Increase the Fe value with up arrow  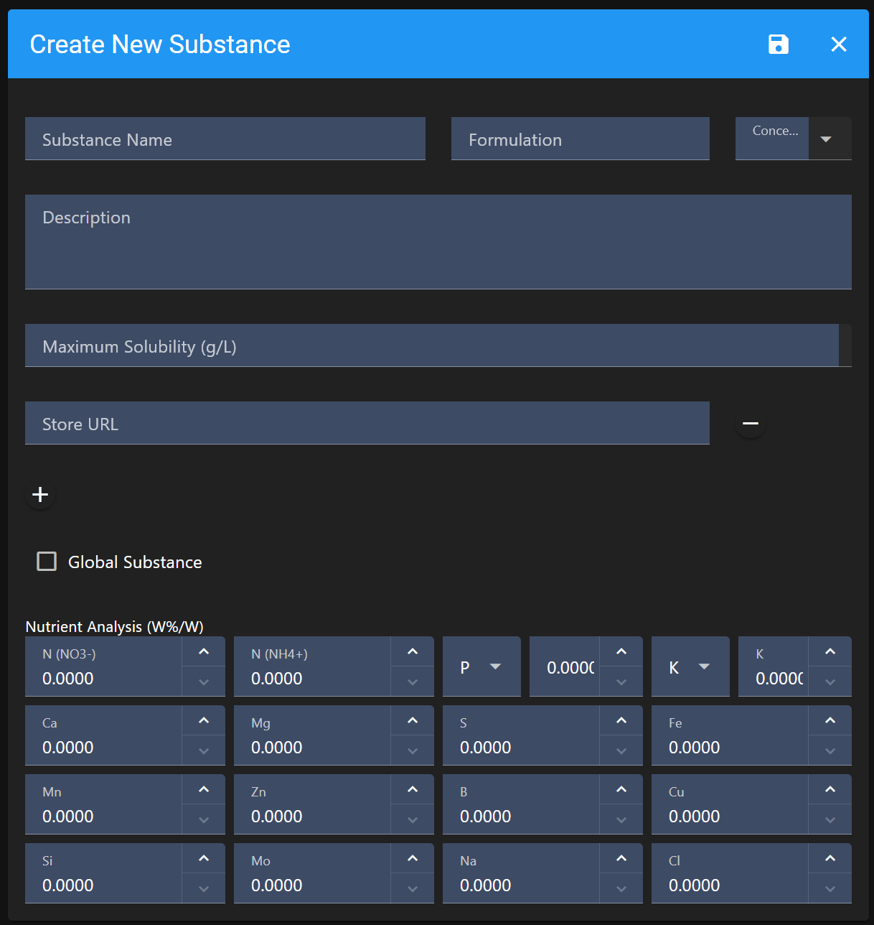coord(830,721)
